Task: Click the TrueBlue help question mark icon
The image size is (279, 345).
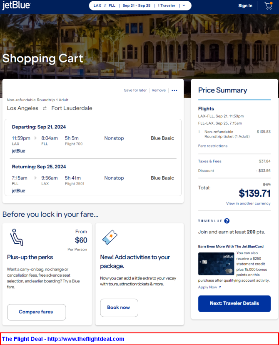Action: point(227,221)
